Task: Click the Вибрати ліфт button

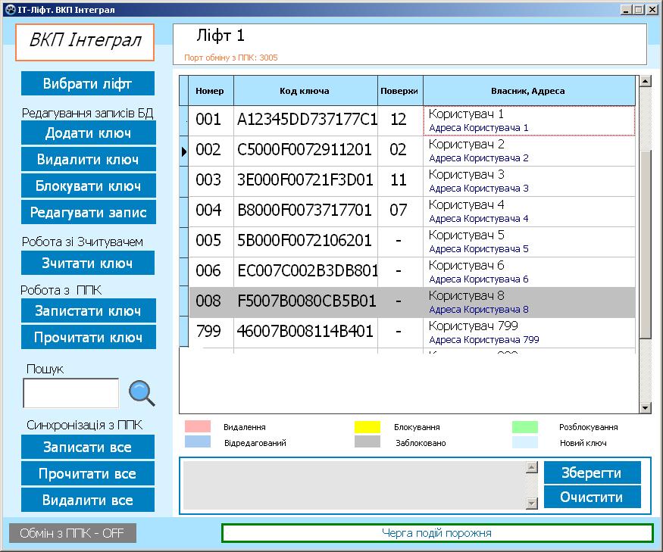Action: 88,83
